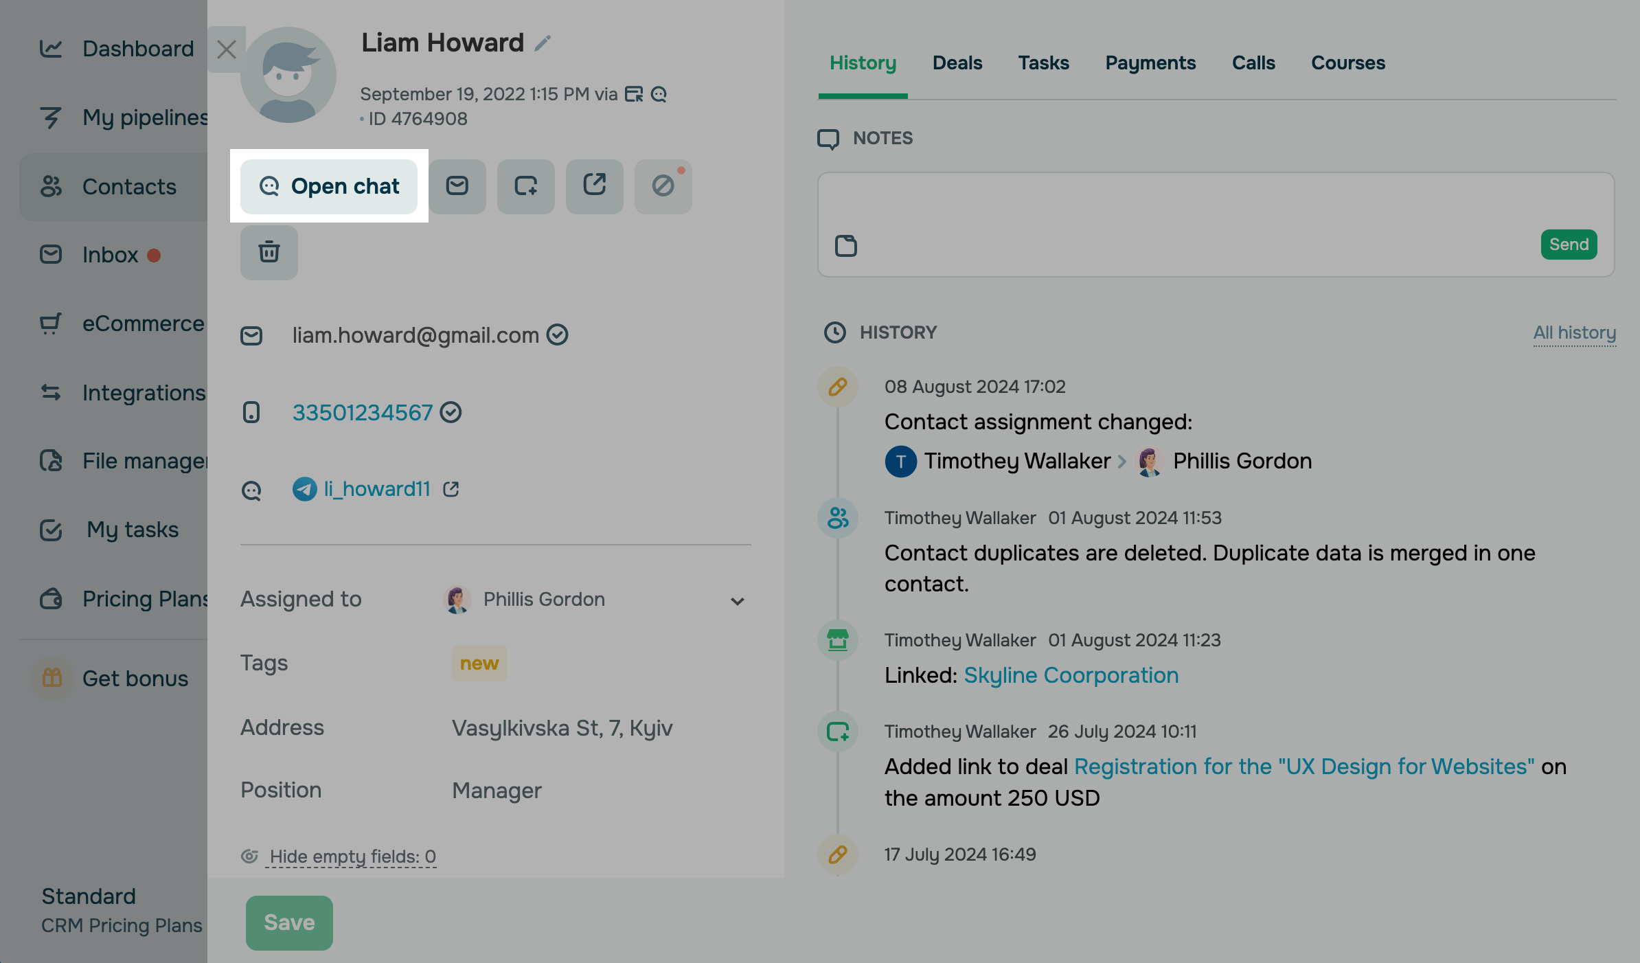Edit name with pencil icon next to Liam Howard
The image size is (1640, 963).
[543, 43]
